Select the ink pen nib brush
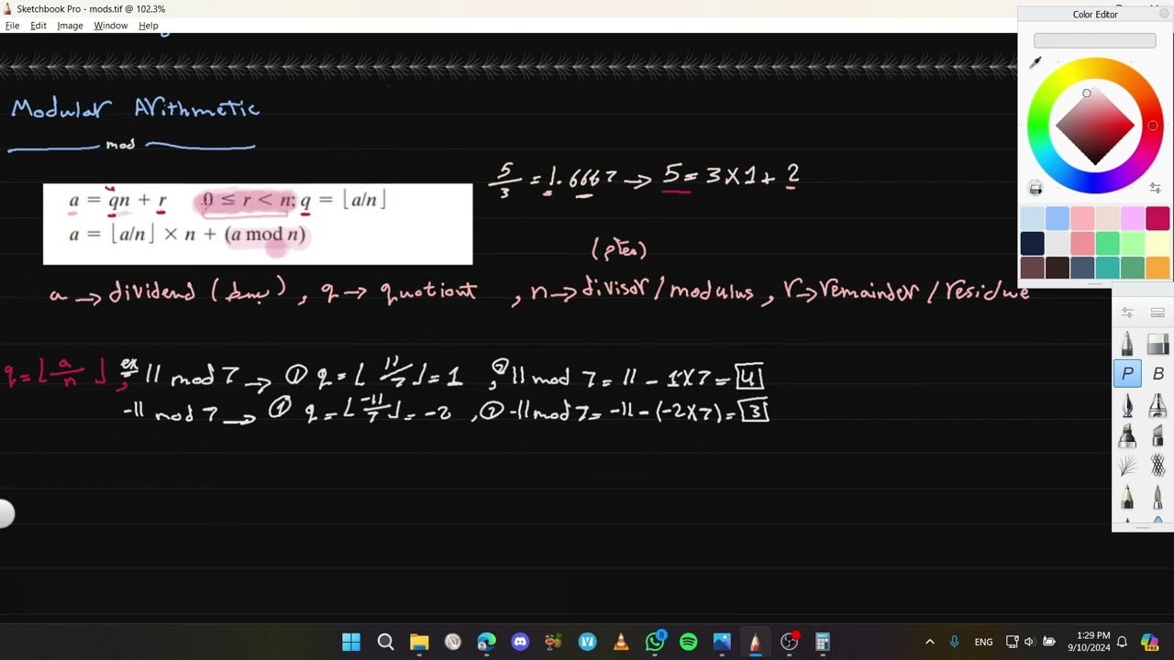 (1127, 404)
